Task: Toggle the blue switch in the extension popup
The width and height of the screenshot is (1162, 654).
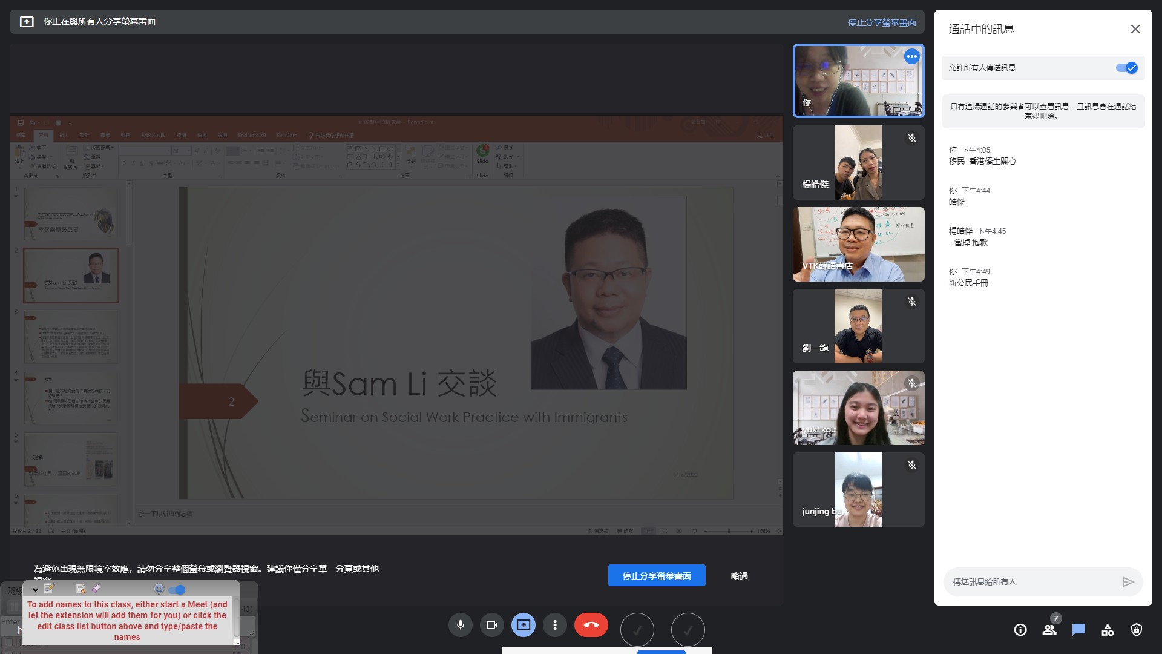Action: 178,589
